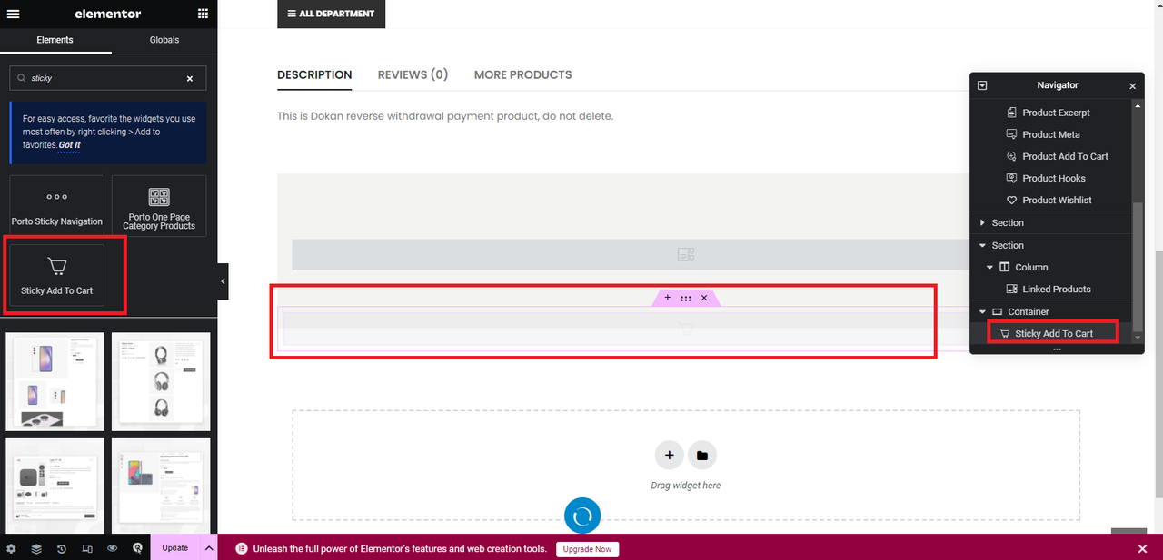1163x560 pixels.
Task: Click the Product Hooks icon in Navigator
Action: [1013, 178]
